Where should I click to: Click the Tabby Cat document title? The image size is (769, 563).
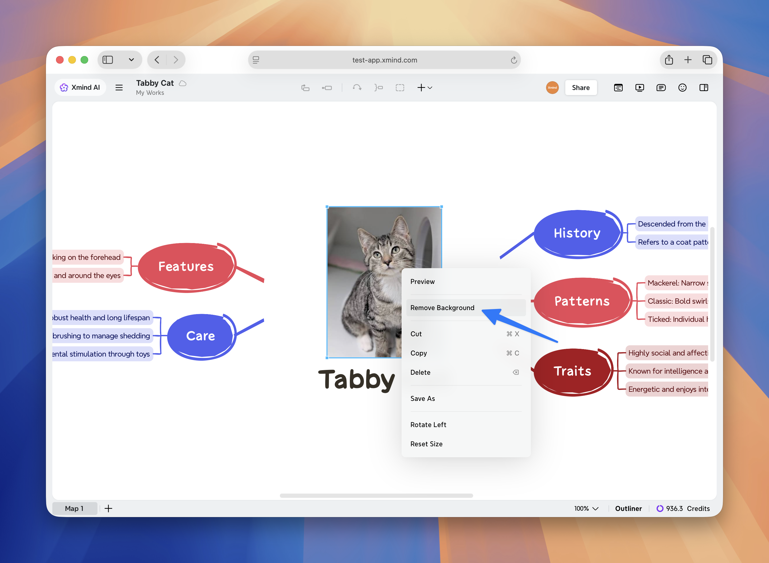pos(155,83)
